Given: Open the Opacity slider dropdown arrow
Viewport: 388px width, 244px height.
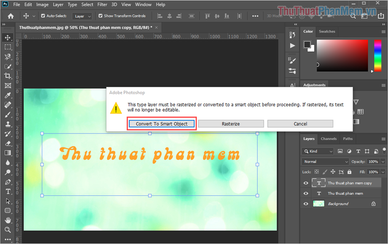Looking at the screenshot, I should [383, 162].
